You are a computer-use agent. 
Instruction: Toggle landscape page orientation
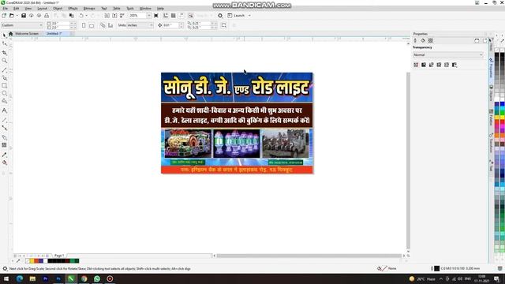[92, 25]
